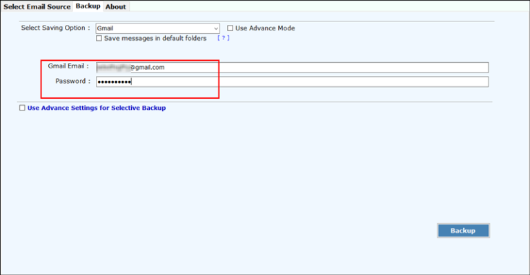Place cursor after the @gmail.com text
The height and width of the screenshot is (275, 530).
coord(166,67)
